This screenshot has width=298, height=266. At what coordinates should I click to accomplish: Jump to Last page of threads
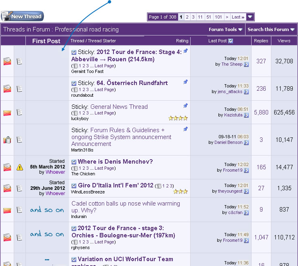pos(238,17)
